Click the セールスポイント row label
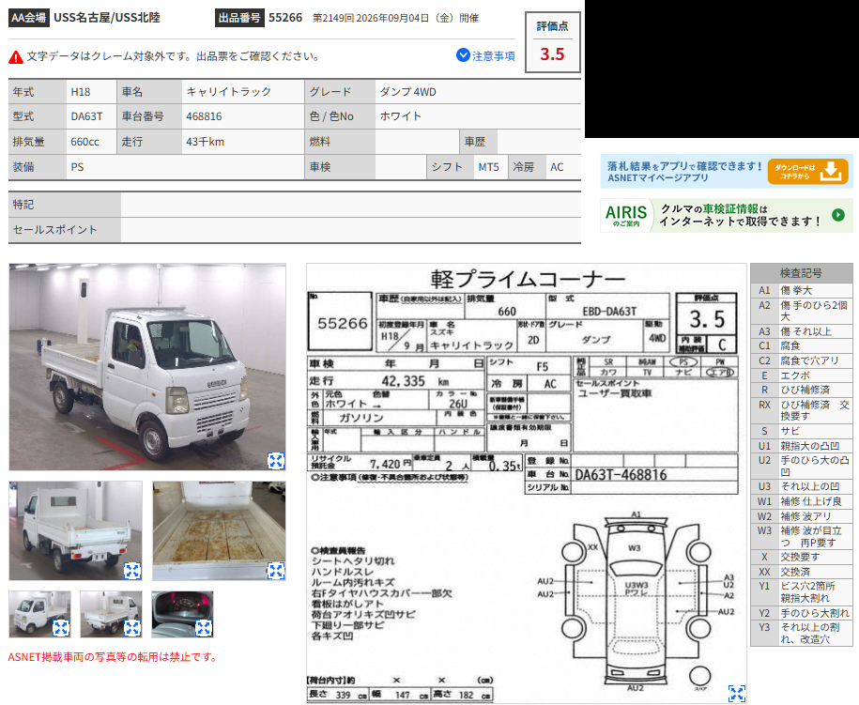 pos(65,229)
